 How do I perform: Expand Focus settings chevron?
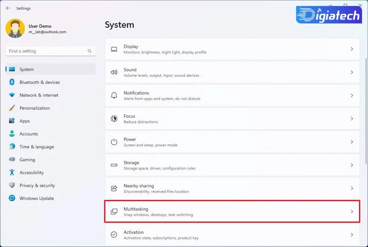352,119
